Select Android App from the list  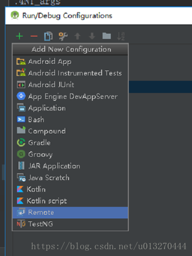coord(70,61)
